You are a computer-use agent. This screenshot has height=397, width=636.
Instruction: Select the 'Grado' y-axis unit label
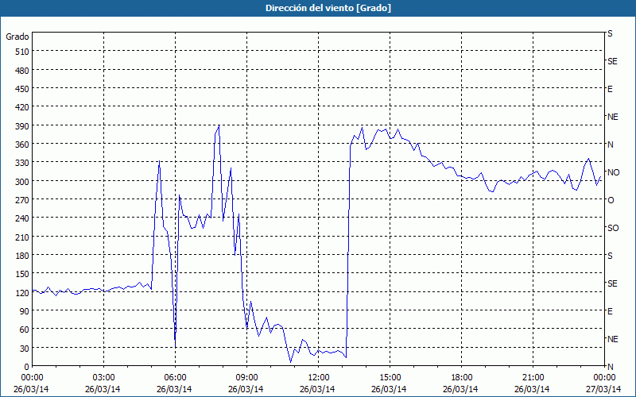tap(17, 37)
